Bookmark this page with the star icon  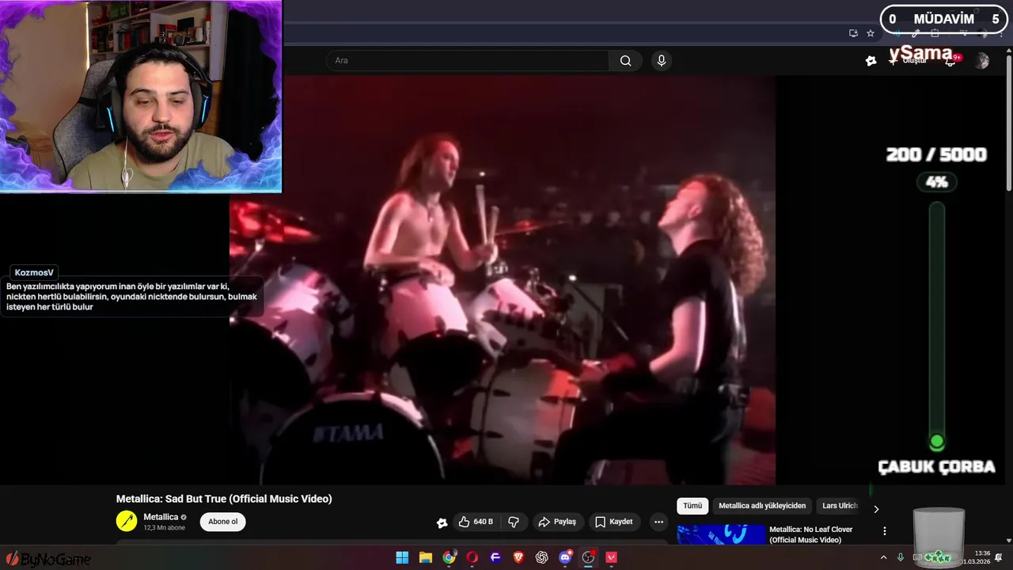point(871,33)
